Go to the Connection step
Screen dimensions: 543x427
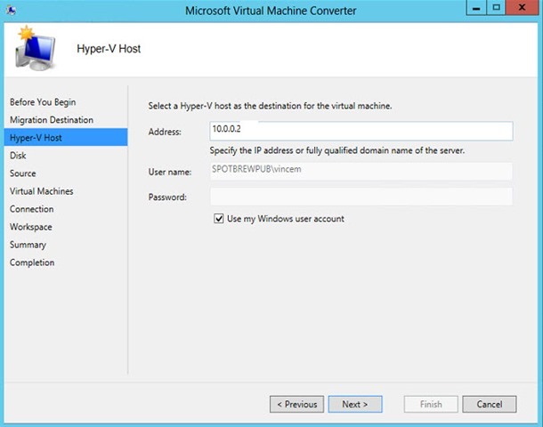pyautogui.click(x=31, y=209)
